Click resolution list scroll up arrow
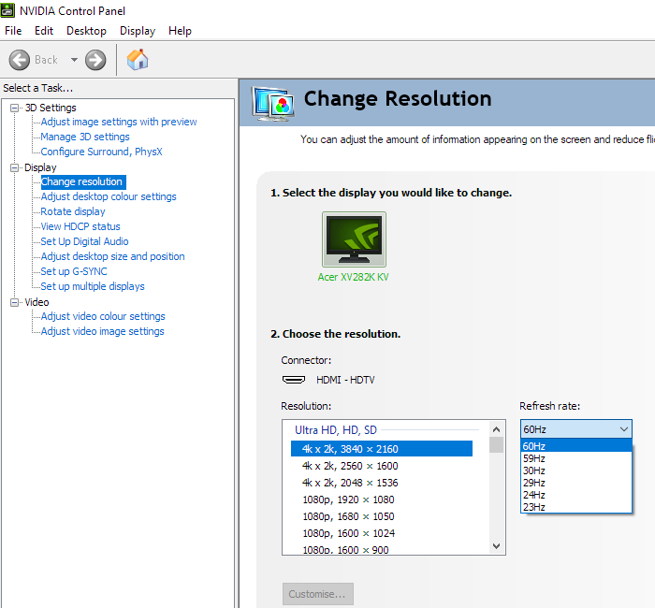 pos(496,429)
